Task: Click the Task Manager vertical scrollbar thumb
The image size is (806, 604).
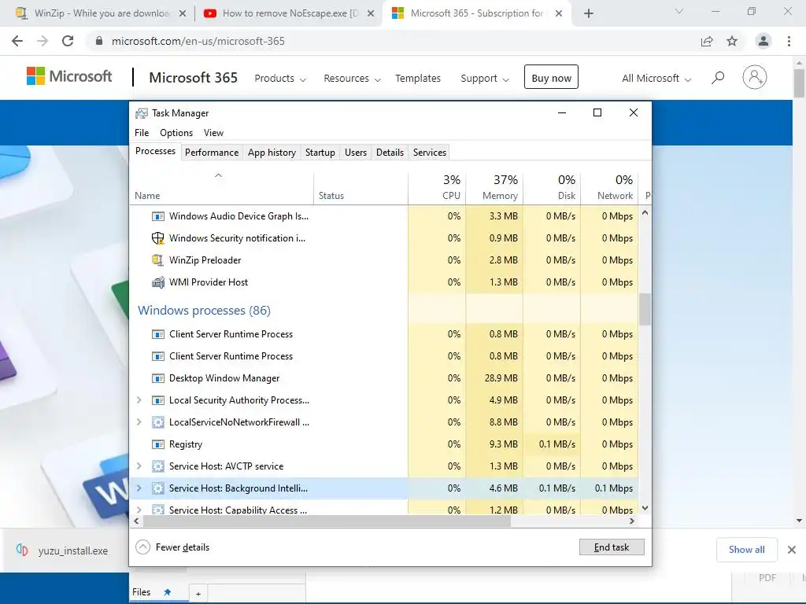Action: tap(645, 309)
